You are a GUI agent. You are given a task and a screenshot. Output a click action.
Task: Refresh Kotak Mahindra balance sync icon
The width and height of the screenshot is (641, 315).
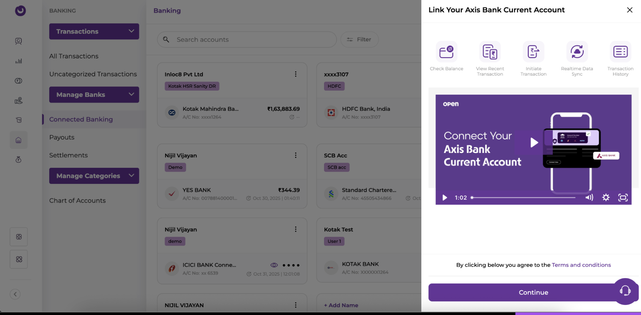292,117
